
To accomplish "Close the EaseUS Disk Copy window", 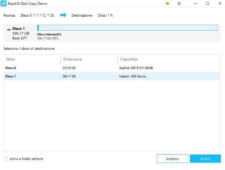I will coord(220,4).
